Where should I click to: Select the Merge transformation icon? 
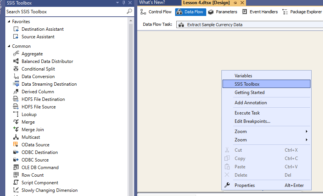tap(16, 122)
